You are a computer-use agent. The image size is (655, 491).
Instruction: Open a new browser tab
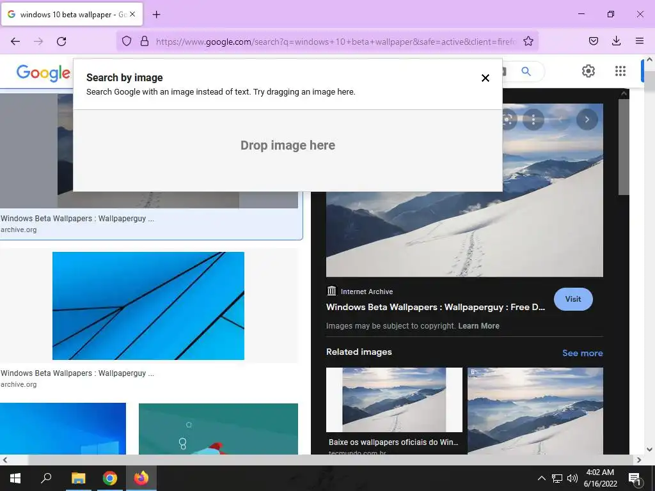click(156, 15)
